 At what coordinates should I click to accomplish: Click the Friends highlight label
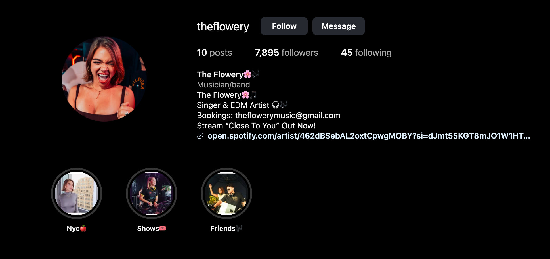point(226,229)
